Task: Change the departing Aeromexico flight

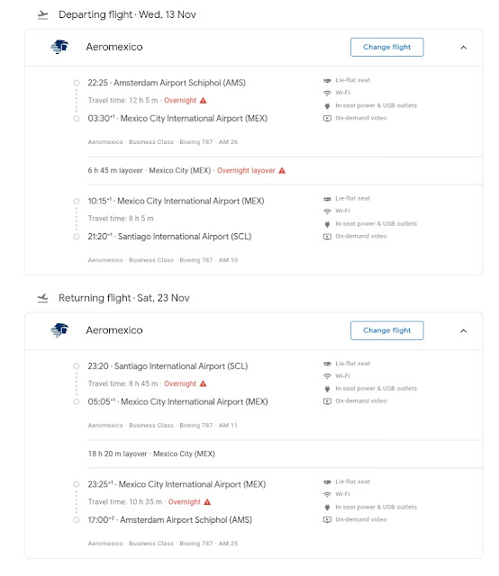Action: (386, 47)
